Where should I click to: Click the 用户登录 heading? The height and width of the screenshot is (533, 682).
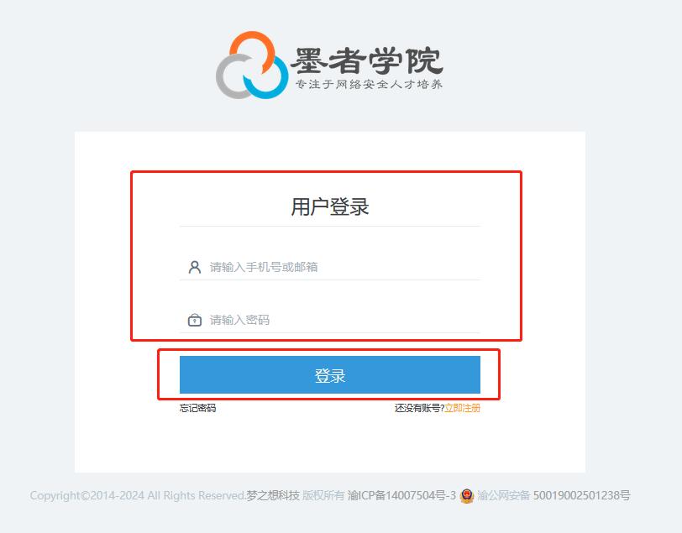(x=330, y=206)
